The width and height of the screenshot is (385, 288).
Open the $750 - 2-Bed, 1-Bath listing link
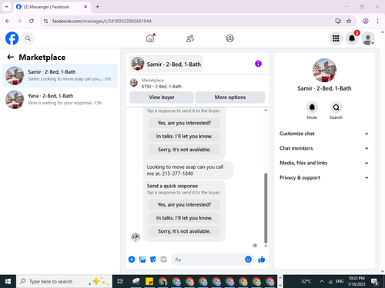click(162, 87)
